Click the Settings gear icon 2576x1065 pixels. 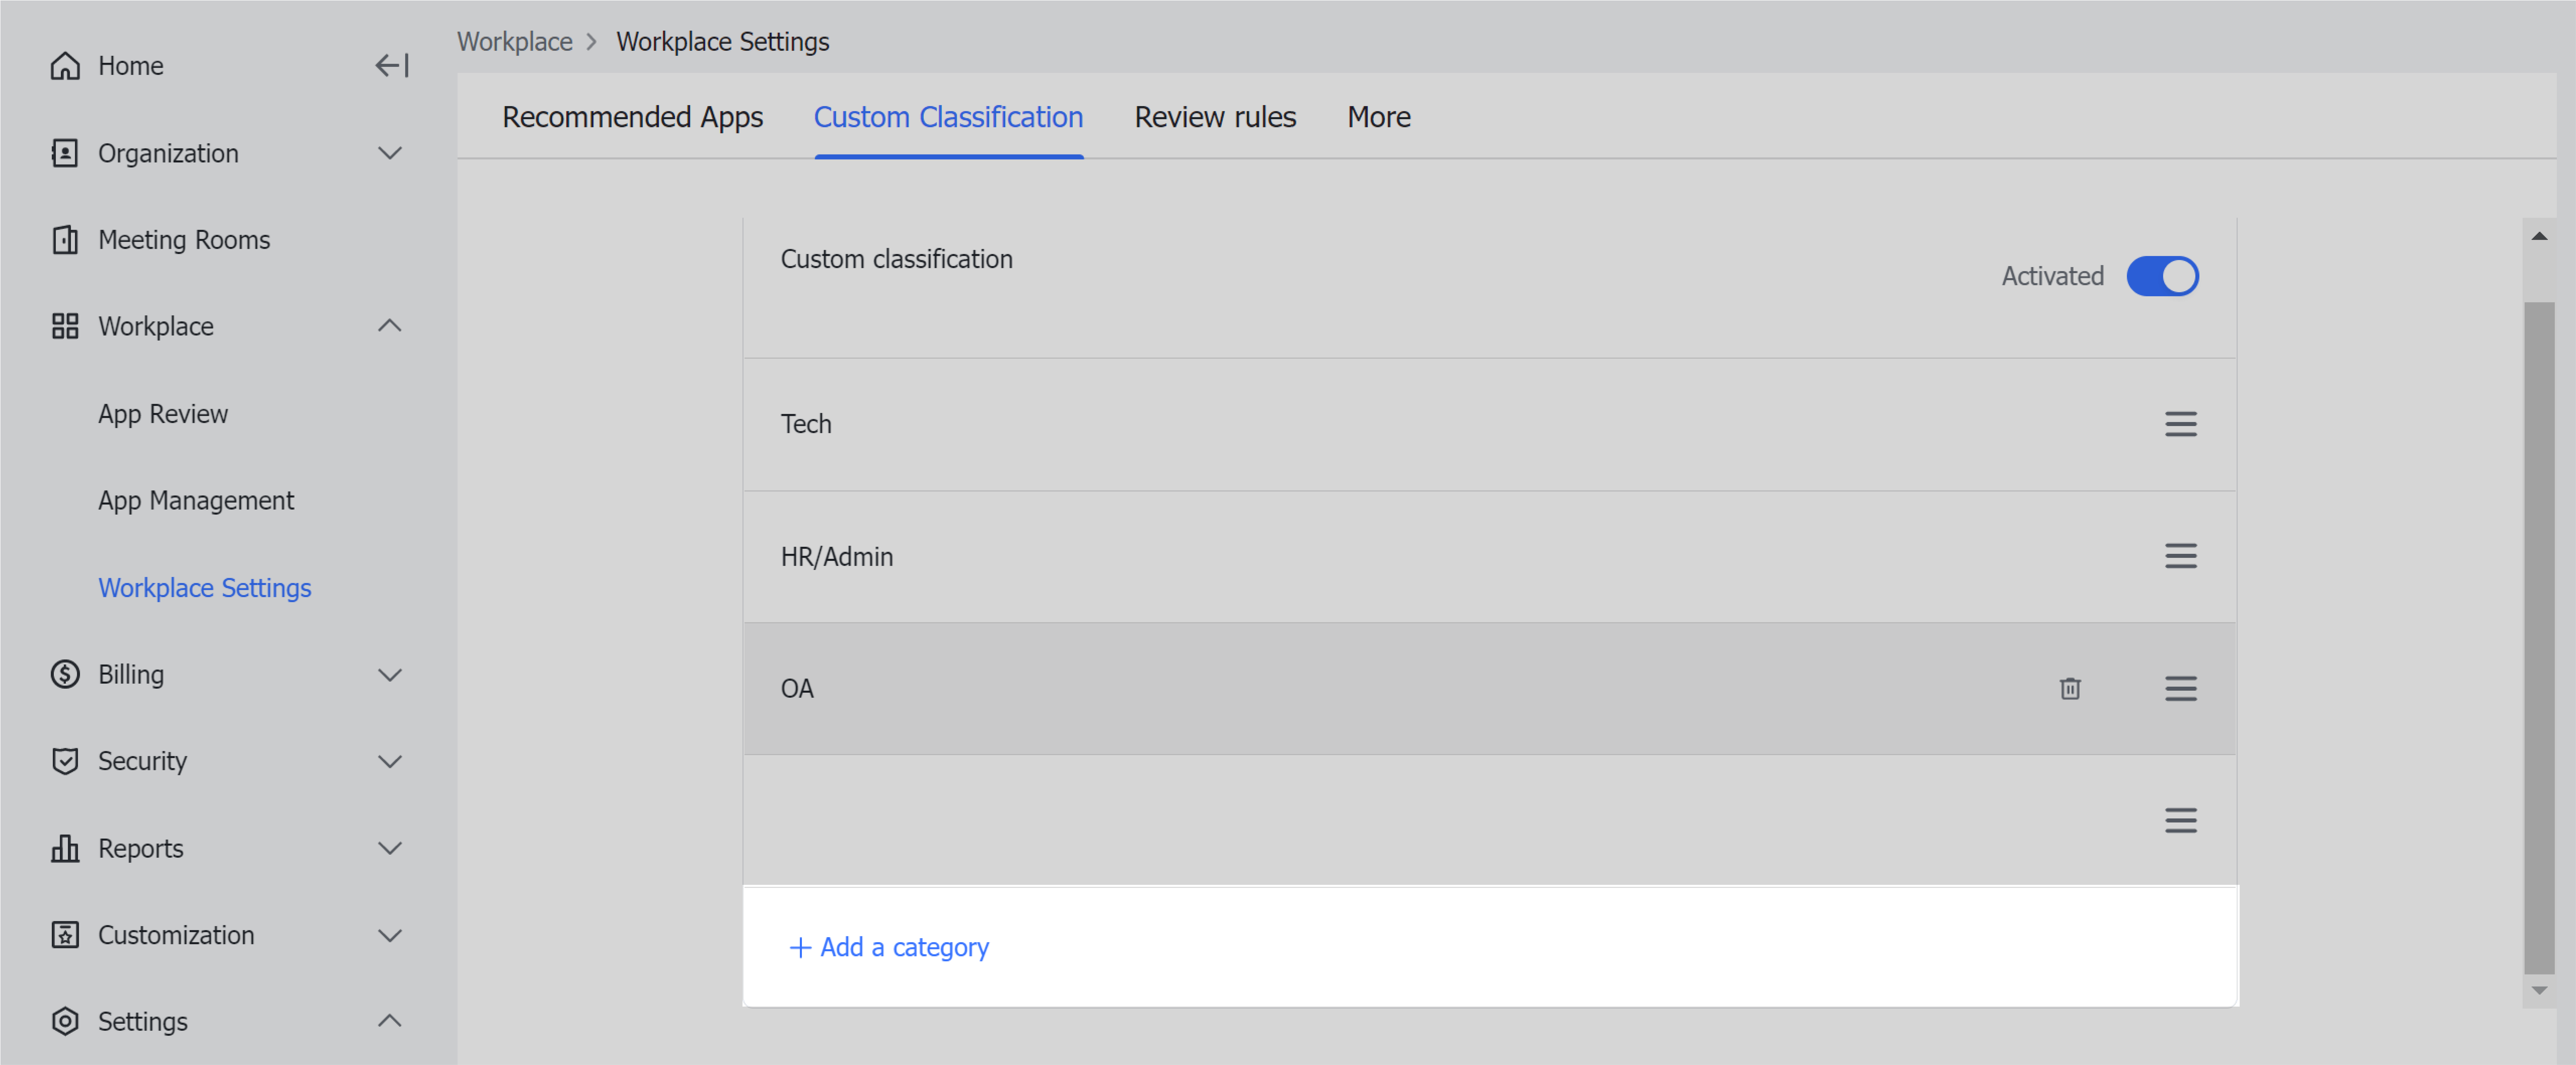pos(65,1022)
